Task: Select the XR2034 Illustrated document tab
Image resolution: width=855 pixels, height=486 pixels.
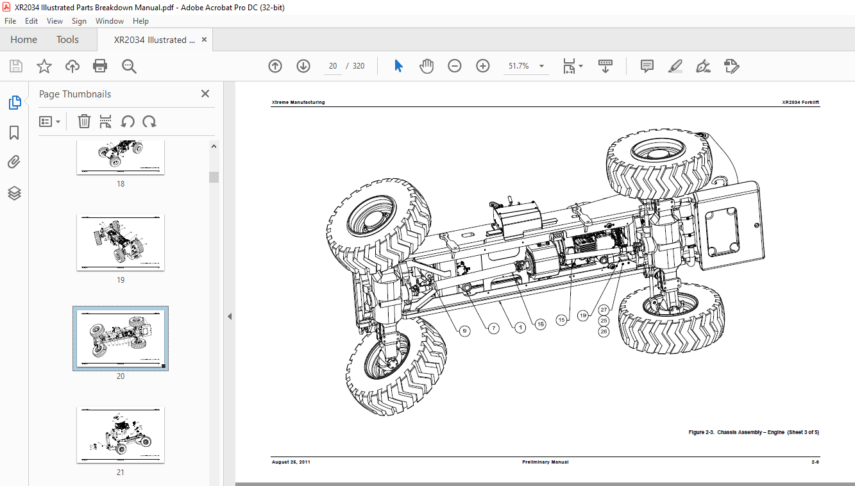Action: [155, 40]
